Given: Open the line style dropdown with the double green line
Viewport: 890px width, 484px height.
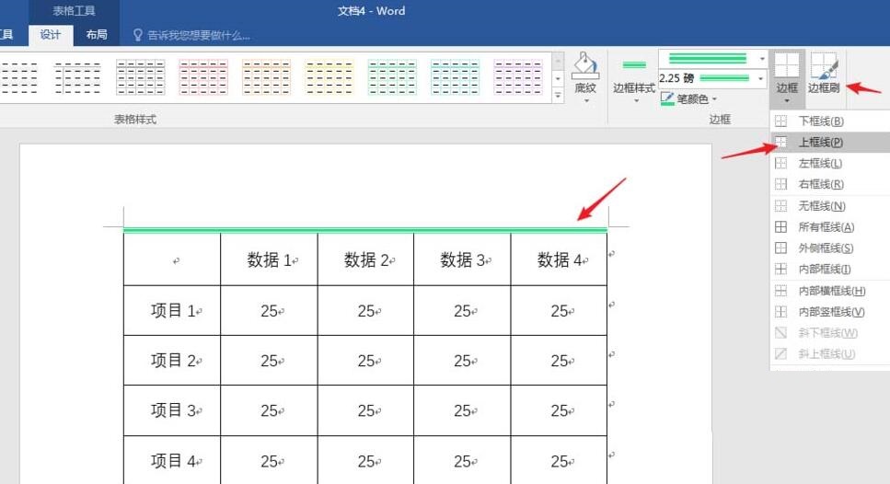Looking at the screenshot, I should (713, 59).
